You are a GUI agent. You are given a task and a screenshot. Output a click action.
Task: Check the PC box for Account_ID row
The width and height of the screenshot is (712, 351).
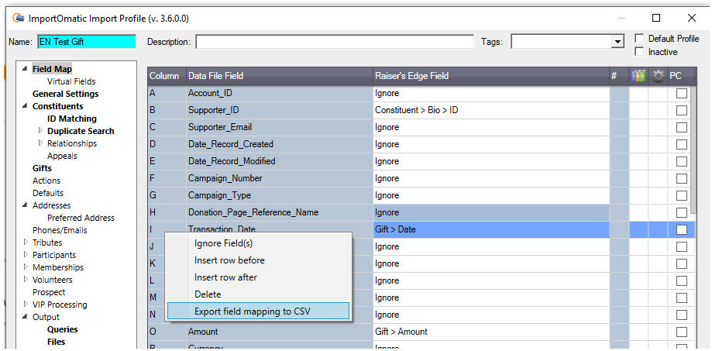(682, 94)
